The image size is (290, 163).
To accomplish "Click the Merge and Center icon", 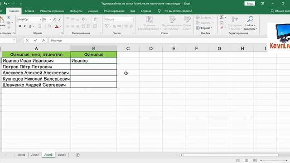I will pyautogui.click(x=95, y=26).
